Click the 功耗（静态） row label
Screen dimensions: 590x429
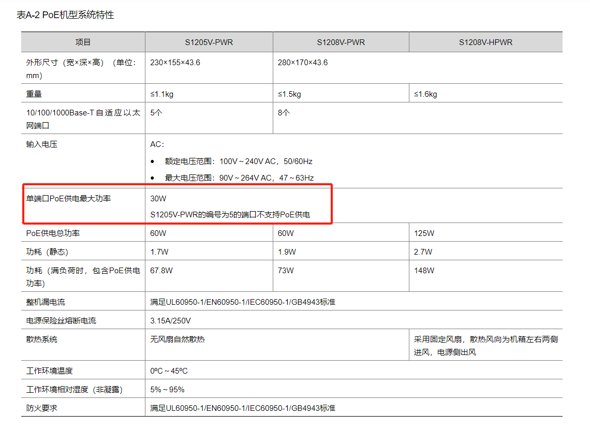pos(47,252)
